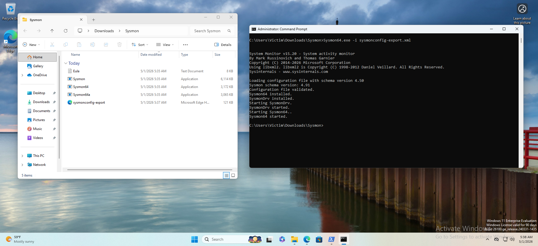
Task: Open PowerShell from the taskbar
Action: pos(331,239)
